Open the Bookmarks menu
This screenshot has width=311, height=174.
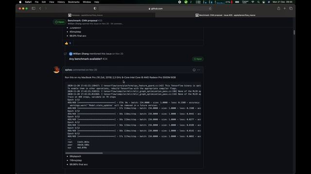(74, 2)
